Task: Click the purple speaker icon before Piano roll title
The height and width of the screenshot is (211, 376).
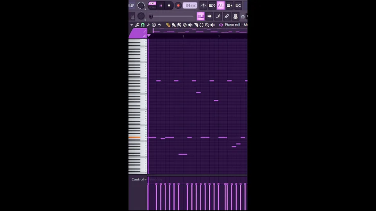Action: 221,25
